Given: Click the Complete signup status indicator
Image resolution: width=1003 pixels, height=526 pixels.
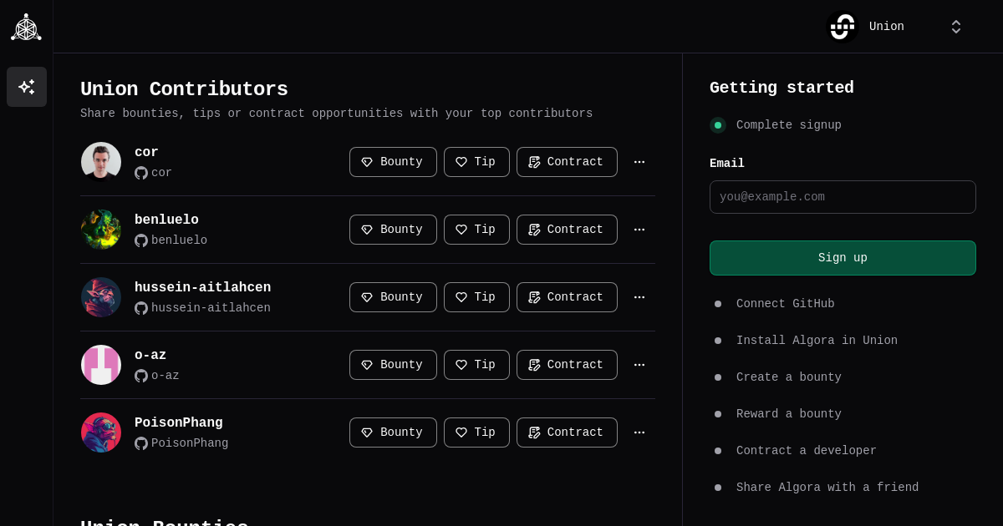Looking at the screenshot, I should click(x=718, y=125).
